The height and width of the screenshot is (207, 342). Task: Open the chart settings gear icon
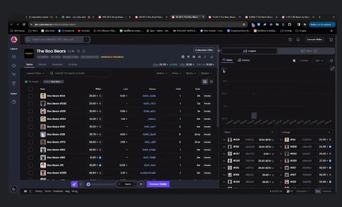pos(331,61)
